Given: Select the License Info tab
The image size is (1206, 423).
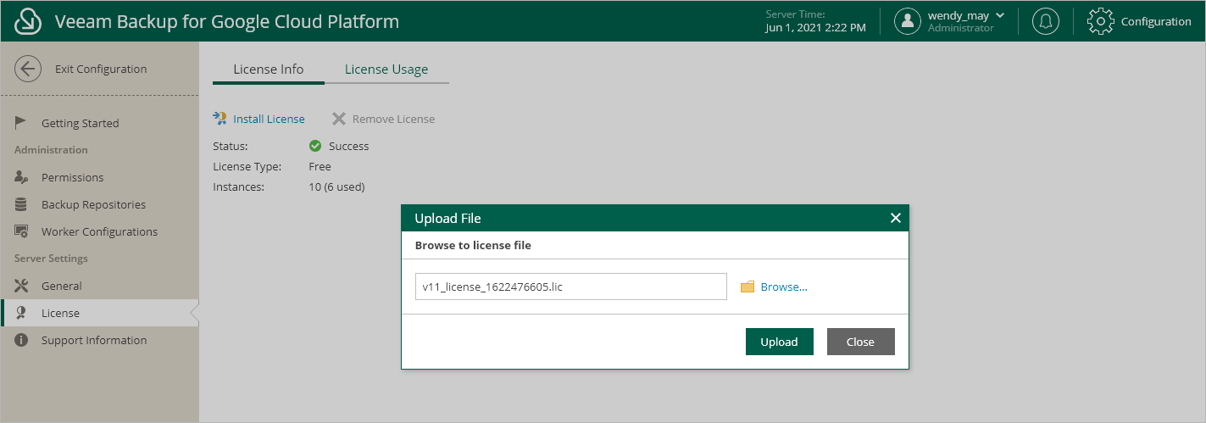Looking at the screenshot, I should coord(268,70).
